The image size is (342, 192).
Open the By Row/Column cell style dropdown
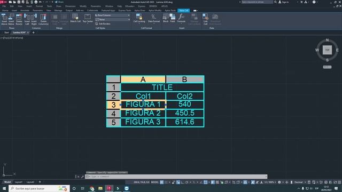[x=112, y=15]
